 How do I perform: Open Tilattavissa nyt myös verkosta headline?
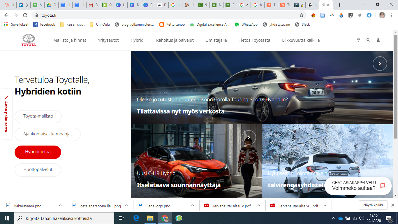181,111
